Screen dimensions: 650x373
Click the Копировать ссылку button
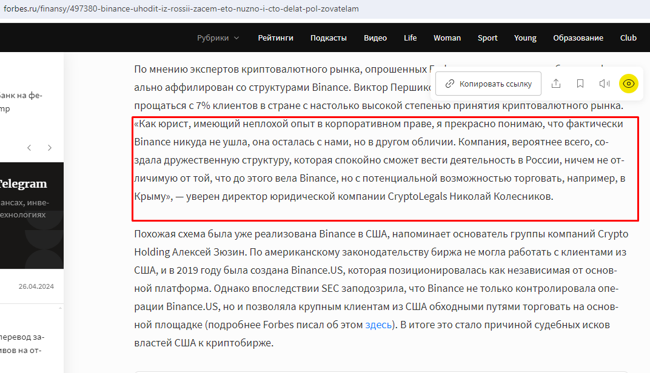(488, 84)
